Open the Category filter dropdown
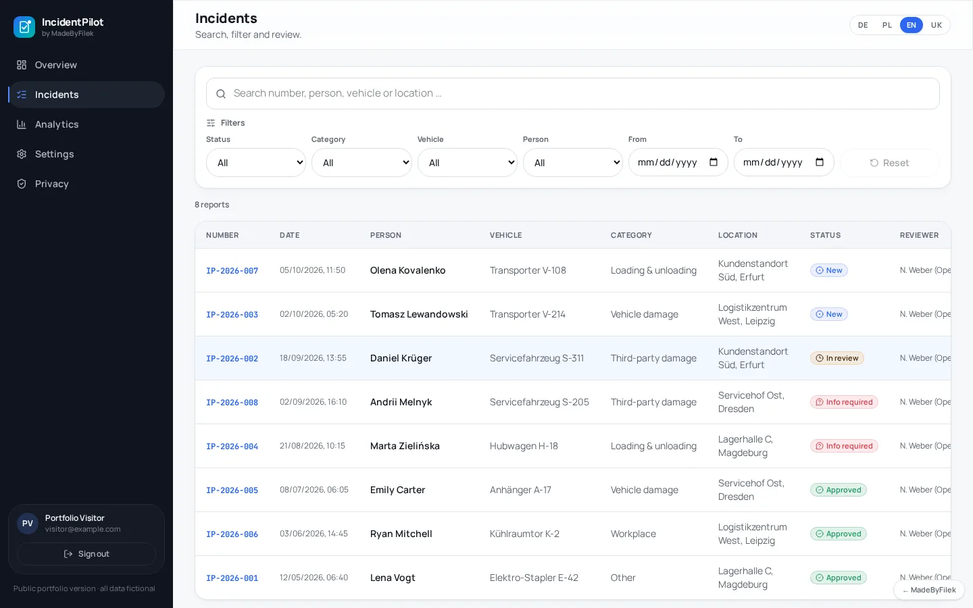Image resolution: width=973 pixels, height=608 pixels. (361, 163)
